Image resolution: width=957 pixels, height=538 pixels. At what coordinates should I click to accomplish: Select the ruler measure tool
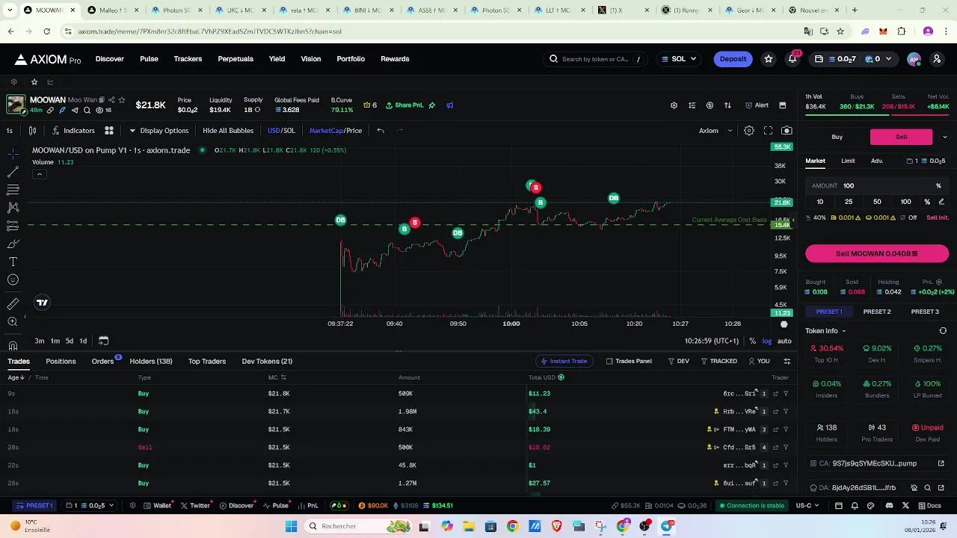tap(13, 304)
